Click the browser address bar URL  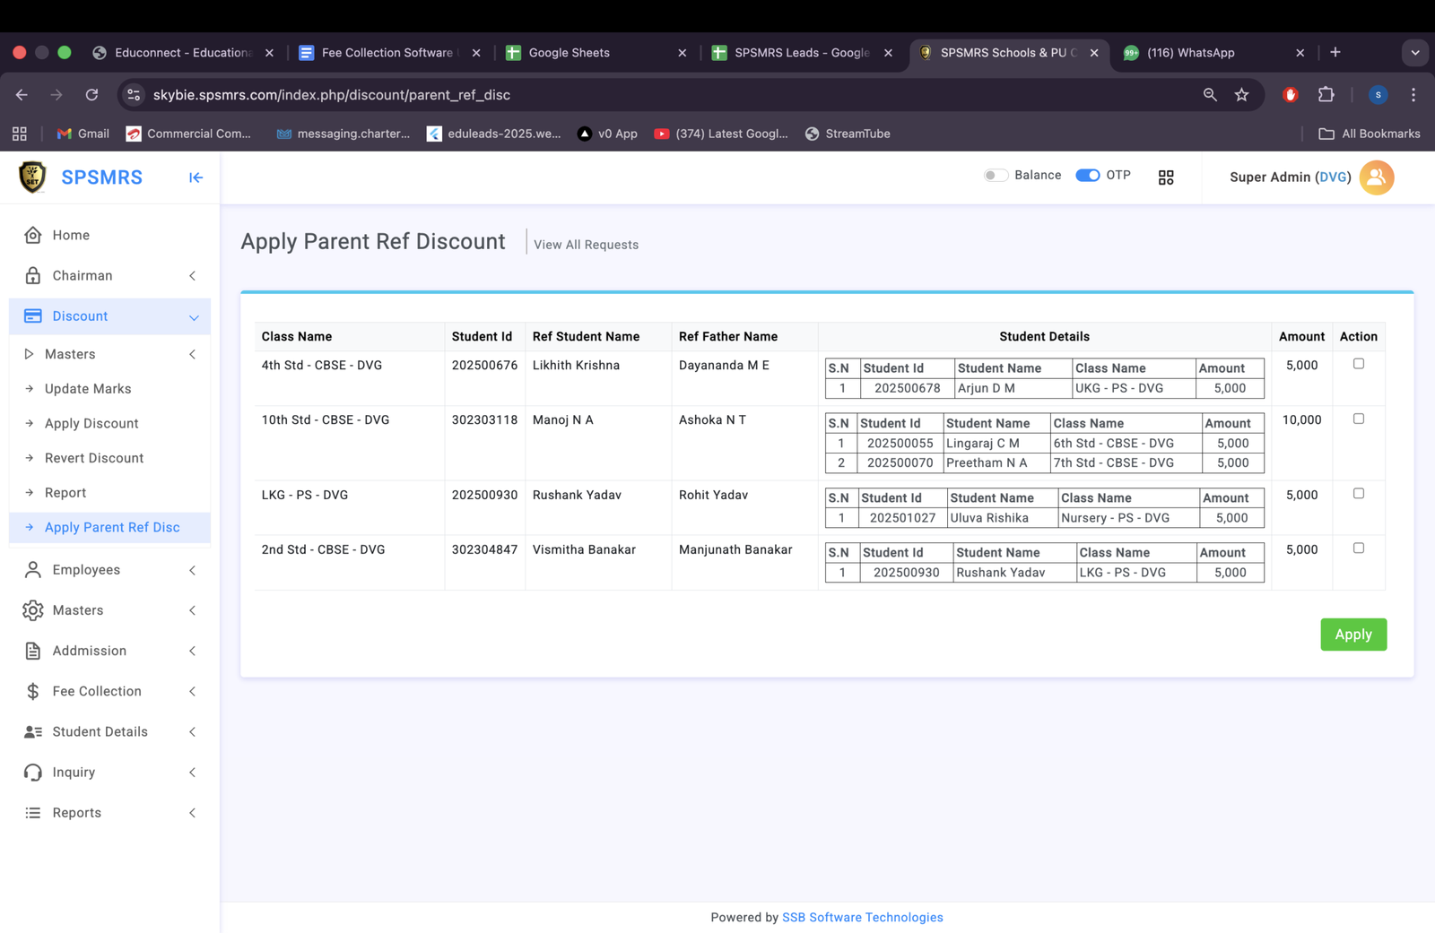[332, 95]
